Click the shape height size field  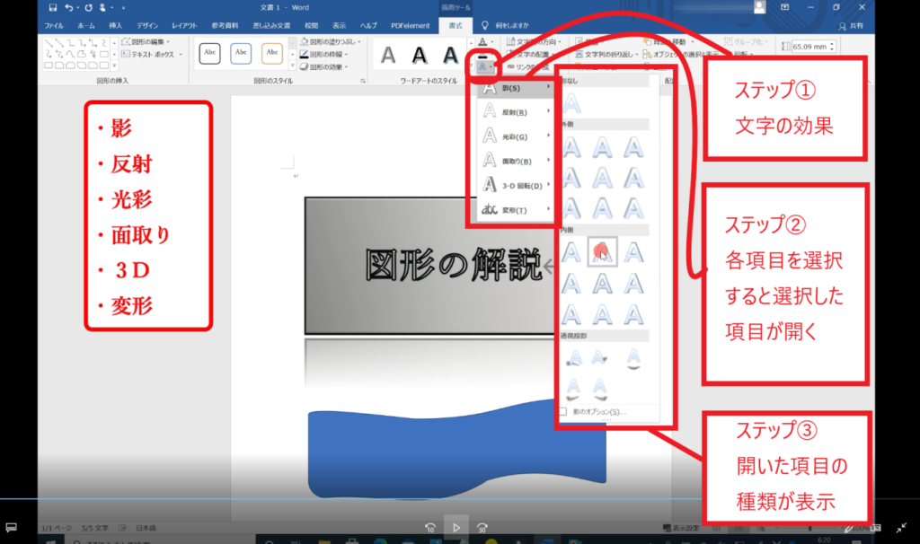pyautogui.click(x=807, y=46)
